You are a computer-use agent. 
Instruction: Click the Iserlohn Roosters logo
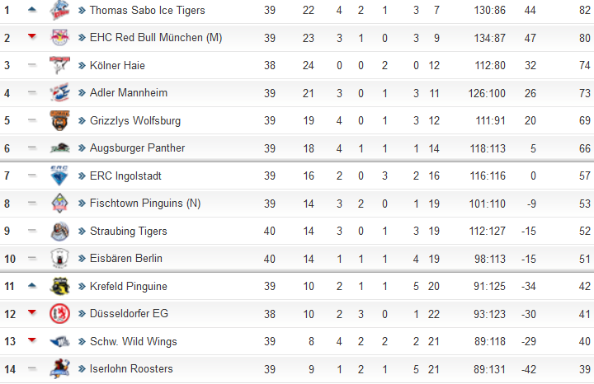[x=60, y=369]
